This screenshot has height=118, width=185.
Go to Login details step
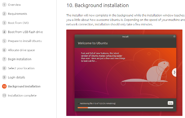[16, 77]
